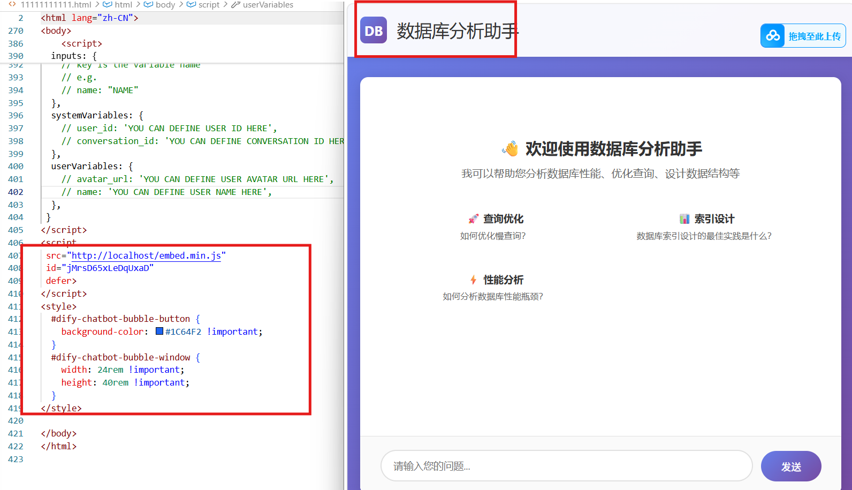The width and height of the screenshot is (852, 490).
Task: Click the 发送 send button
Action: point(791,466)
